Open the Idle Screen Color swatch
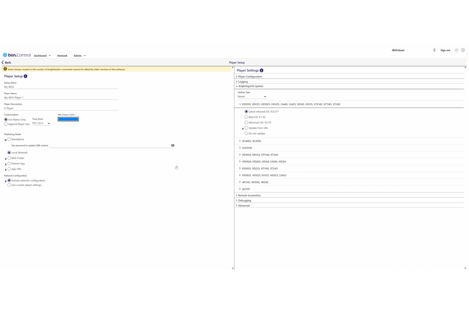 coord(68,119)
